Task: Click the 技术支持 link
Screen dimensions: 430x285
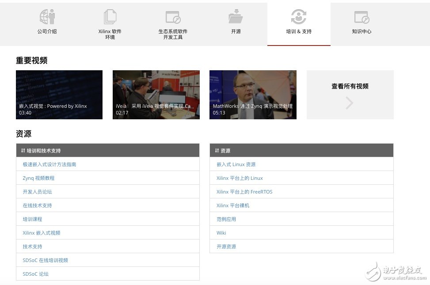Action: point(32,247)
